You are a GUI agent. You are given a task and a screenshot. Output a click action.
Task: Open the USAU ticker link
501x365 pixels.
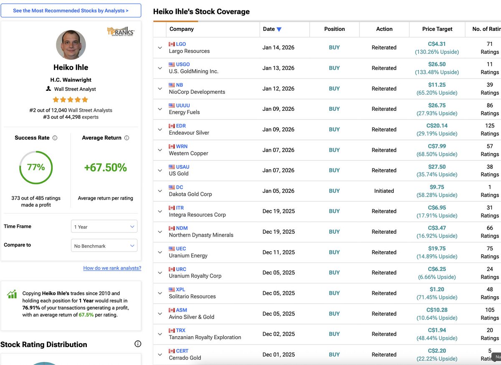point(182,167)
